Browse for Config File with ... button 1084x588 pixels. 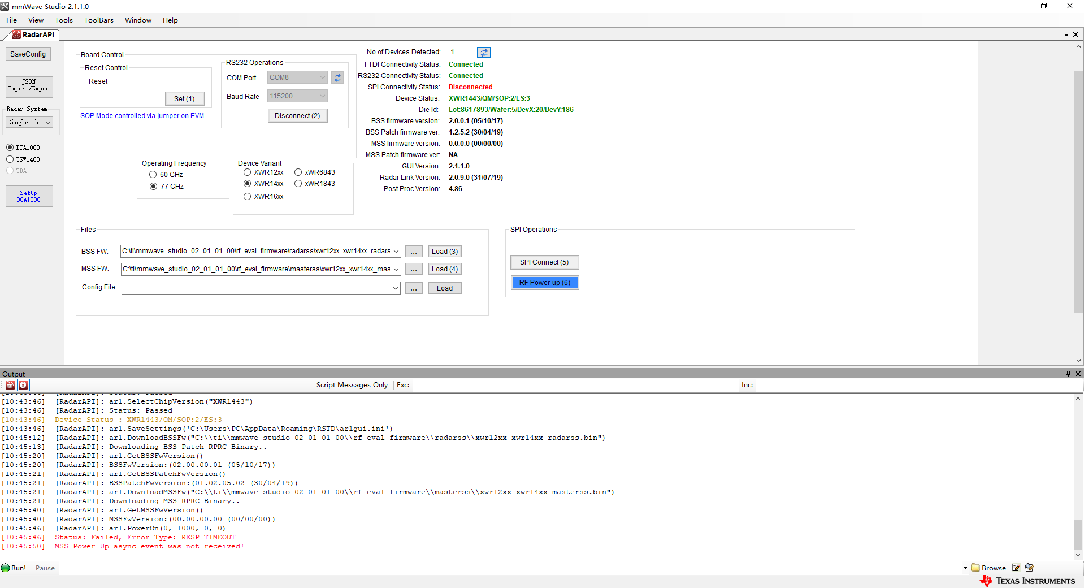414,288
